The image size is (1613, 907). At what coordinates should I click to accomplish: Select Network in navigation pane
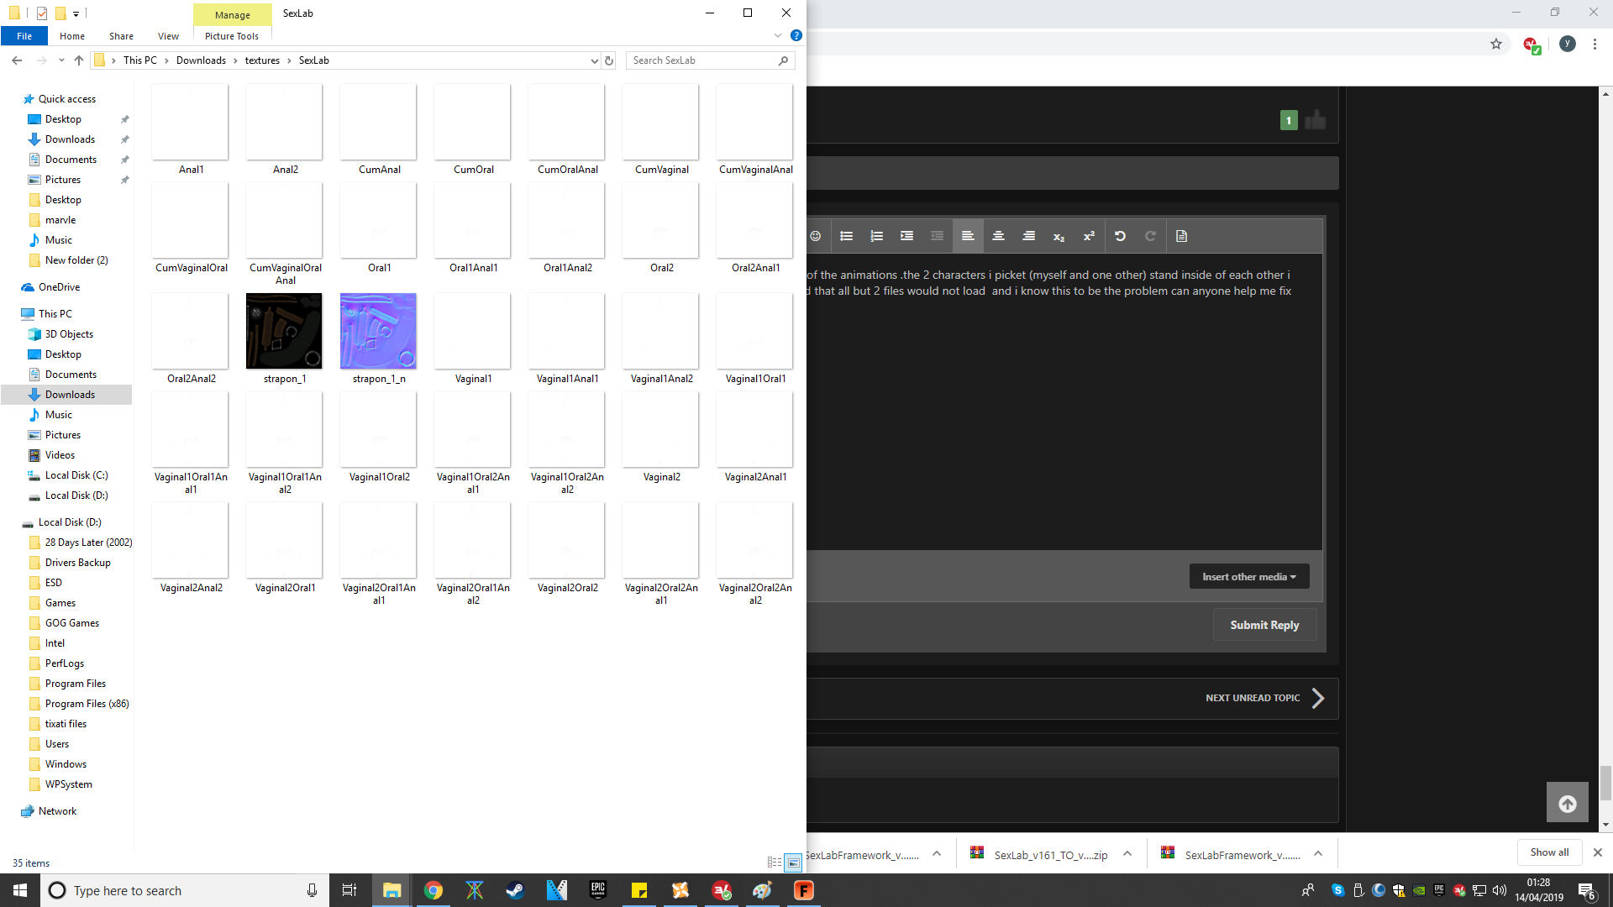(57, 811)
